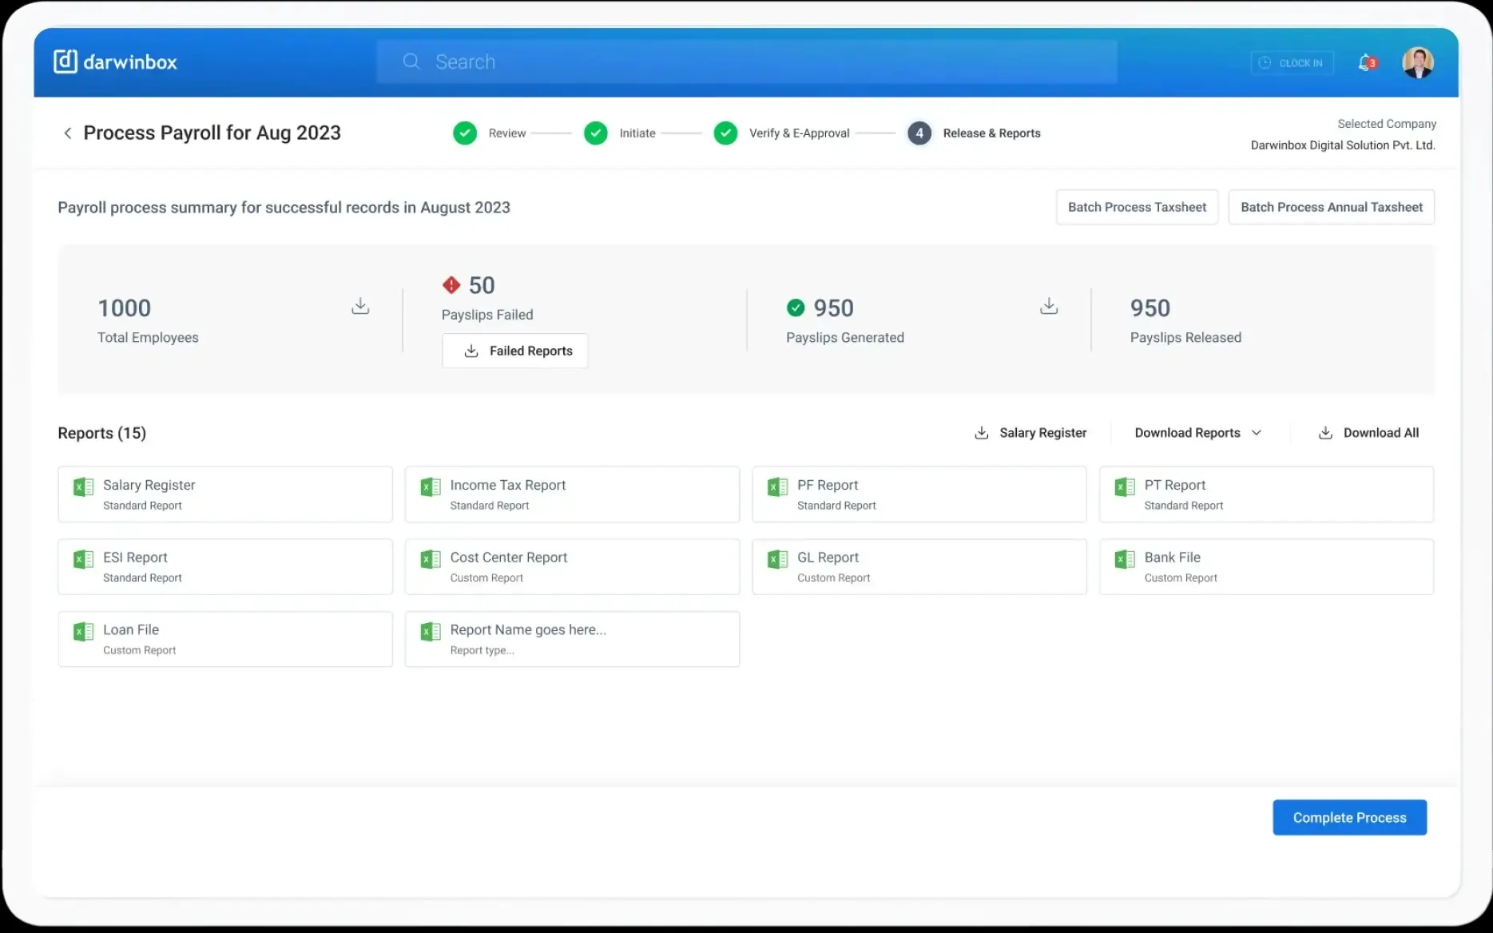Click the Batch Process Taxsheet button
Image resolution: width=1493 pixels, height=933 pixels.
[x=1137, y=207]
